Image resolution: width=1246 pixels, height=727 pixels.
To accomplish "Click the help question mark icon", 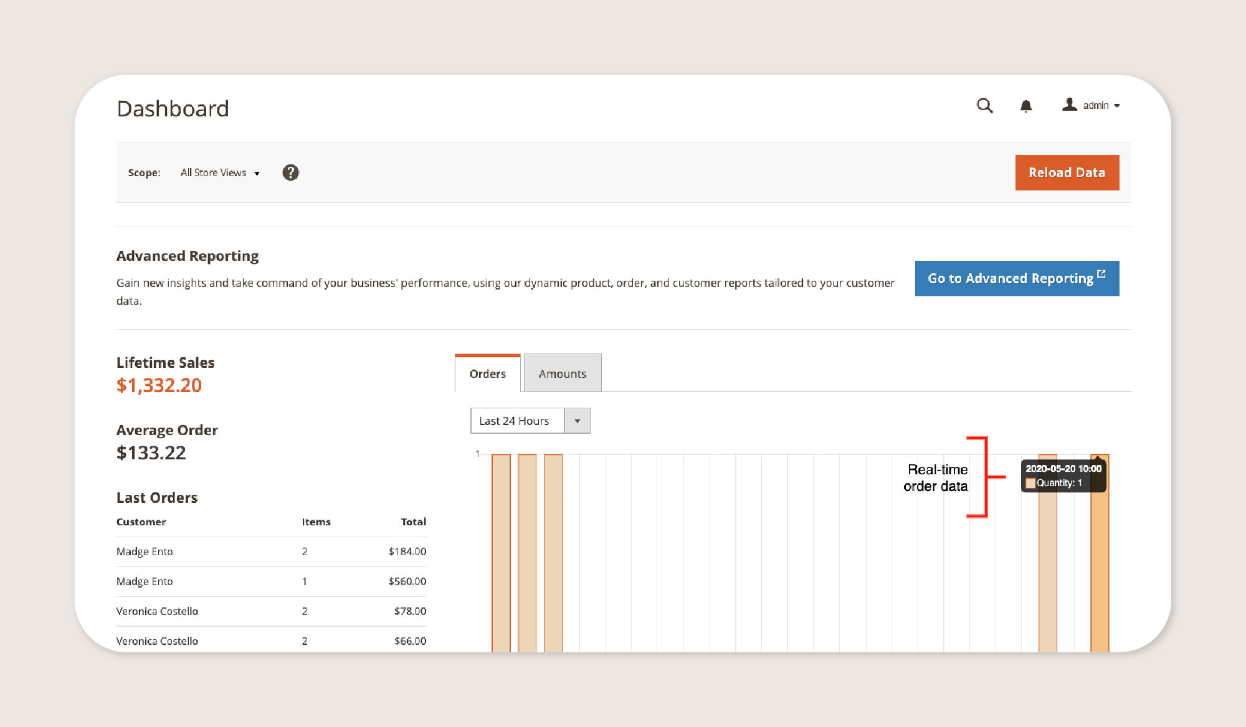I will pyautogui.click(x=290, y=172).
